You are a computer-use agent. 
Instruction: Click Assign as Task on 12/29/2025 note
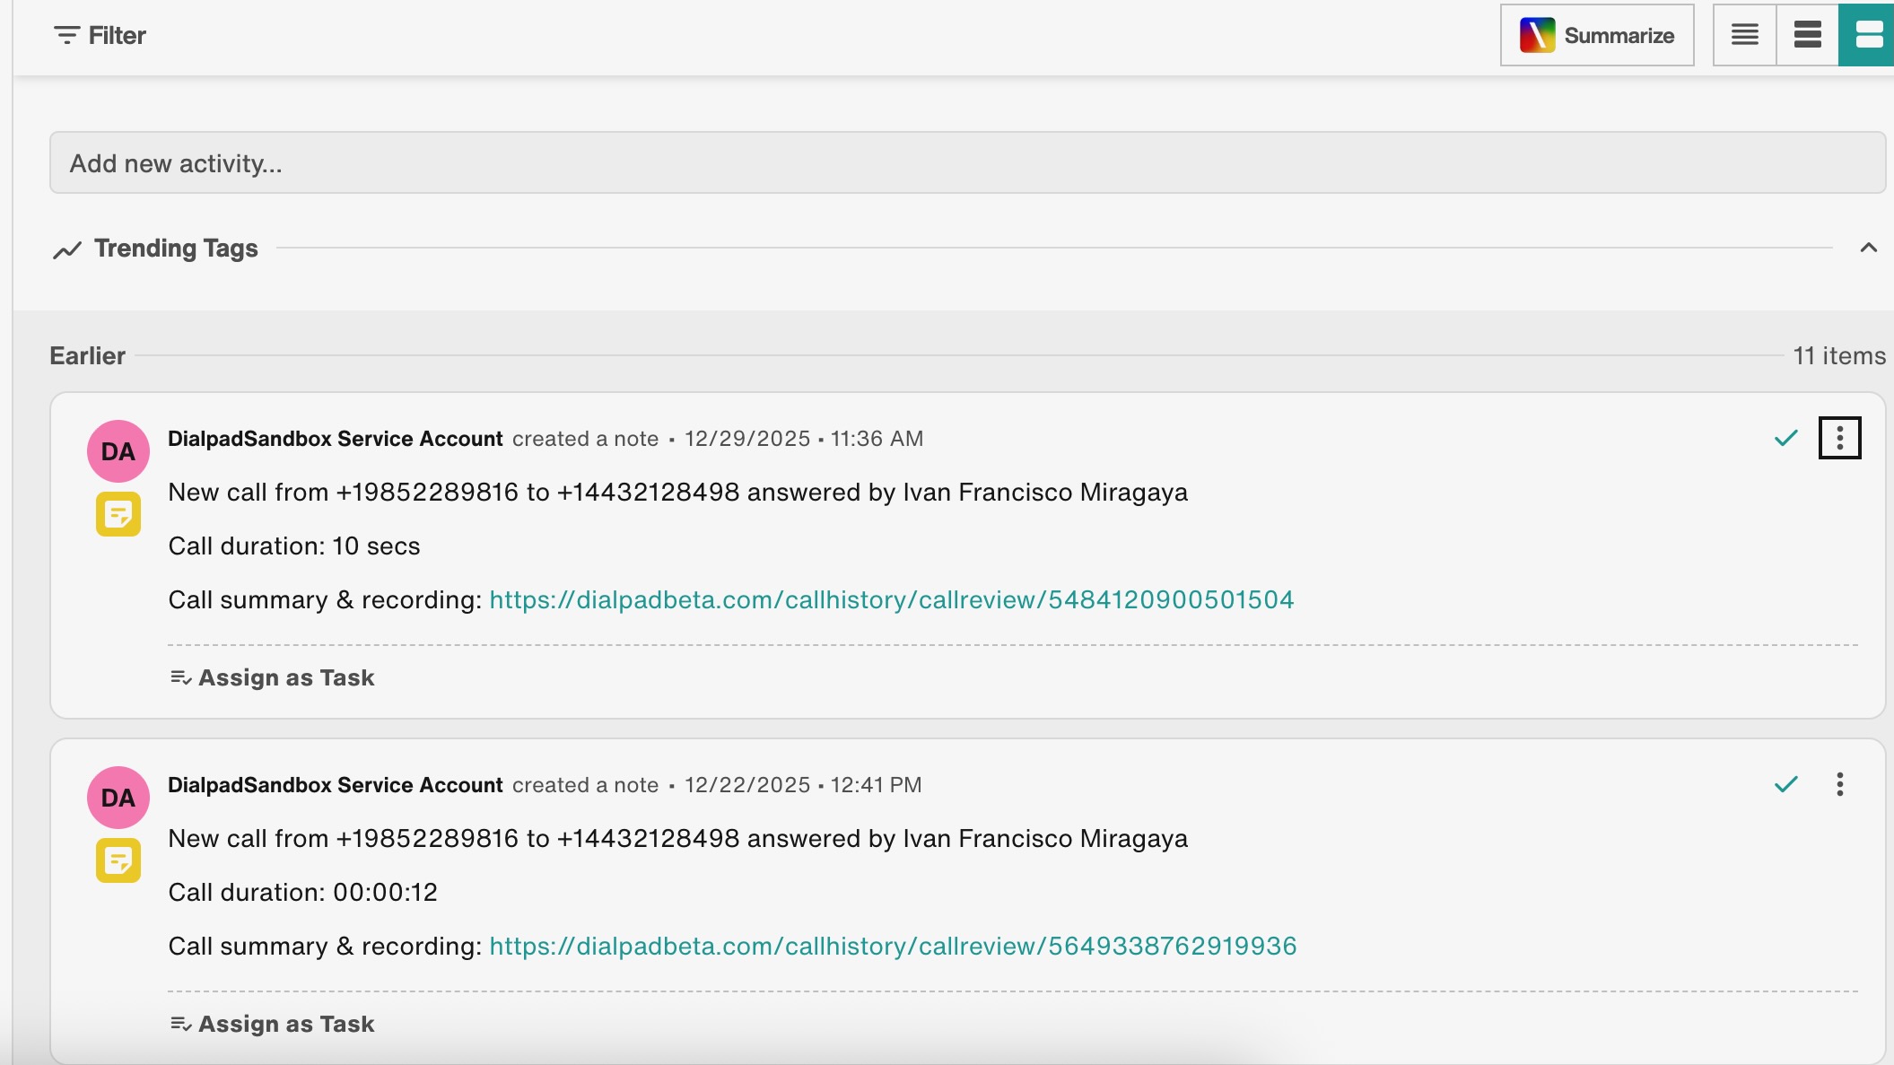(272, 677)
